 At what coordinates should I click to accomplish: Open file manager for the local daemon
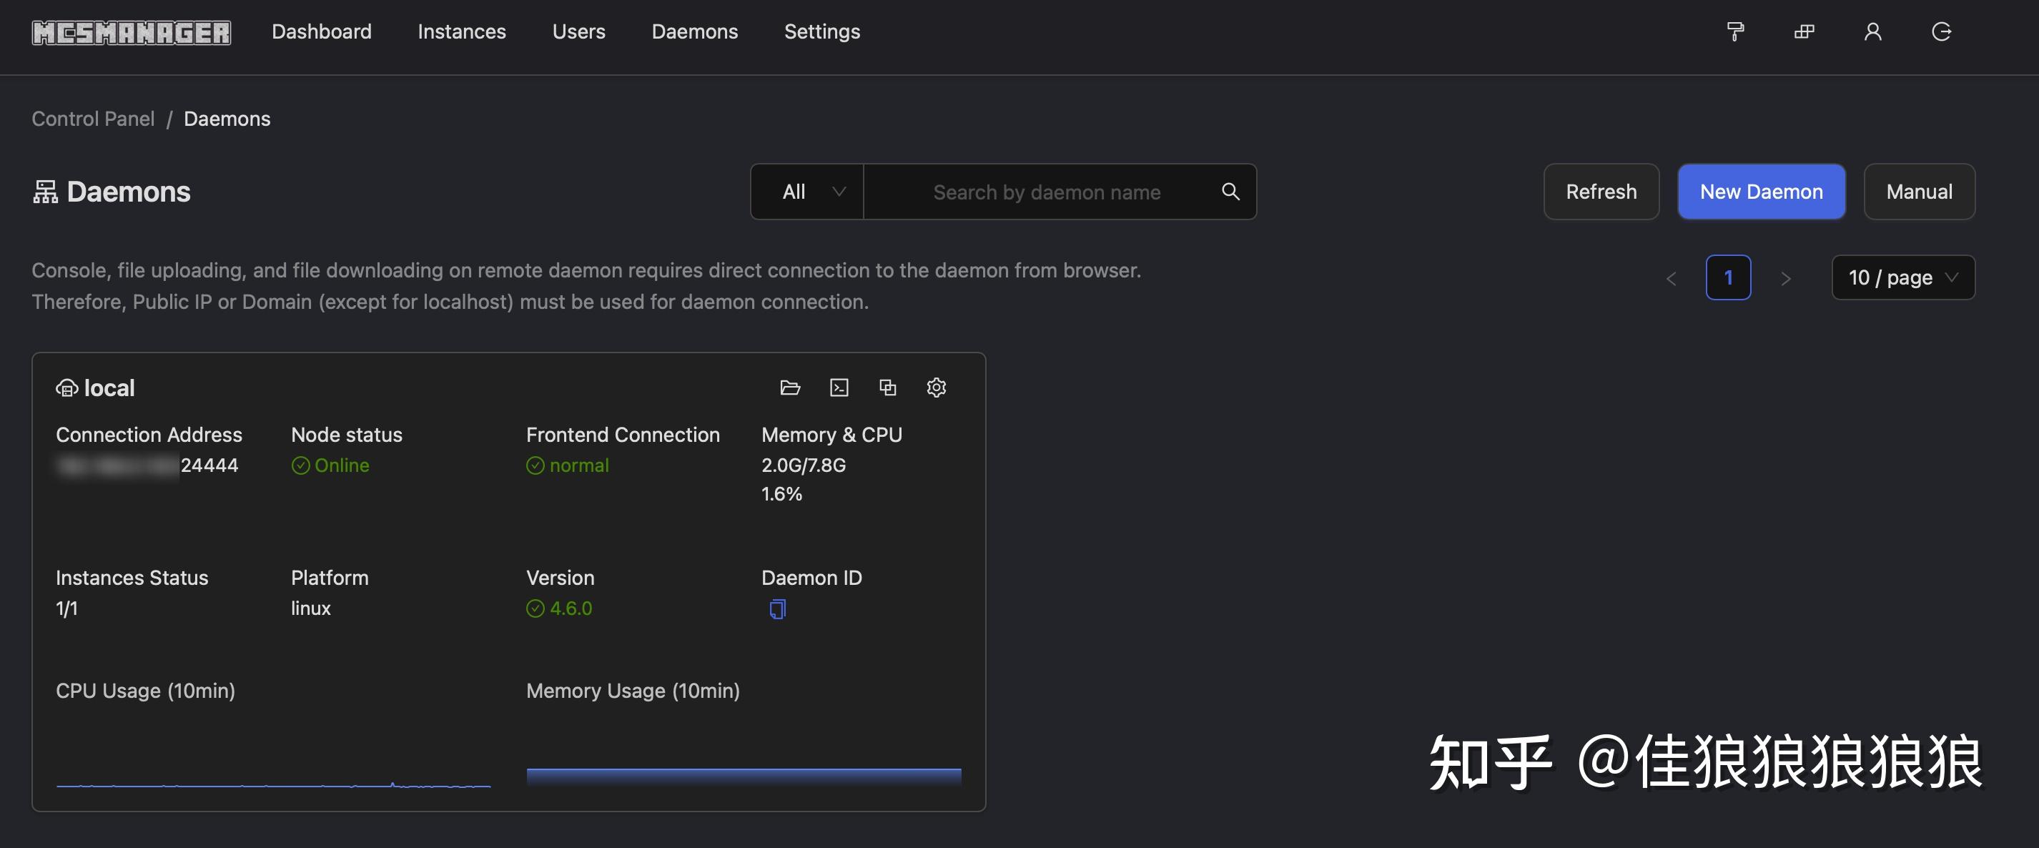coord(790,388)
